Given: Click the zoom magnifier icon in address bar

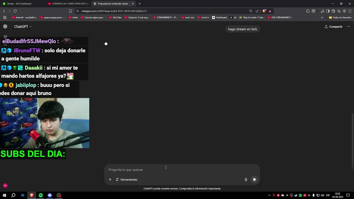Looking at the screenshot, I should pyautogui.click(x=251, y=11).
